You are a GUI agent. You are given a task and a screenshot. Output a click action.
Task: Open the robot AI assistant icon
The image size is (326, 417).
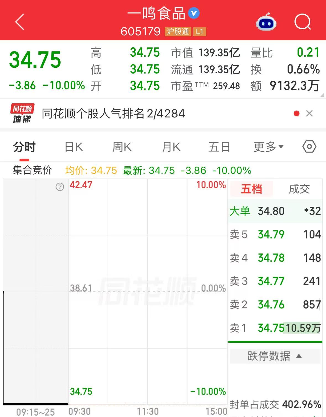(x=266, y=22)
